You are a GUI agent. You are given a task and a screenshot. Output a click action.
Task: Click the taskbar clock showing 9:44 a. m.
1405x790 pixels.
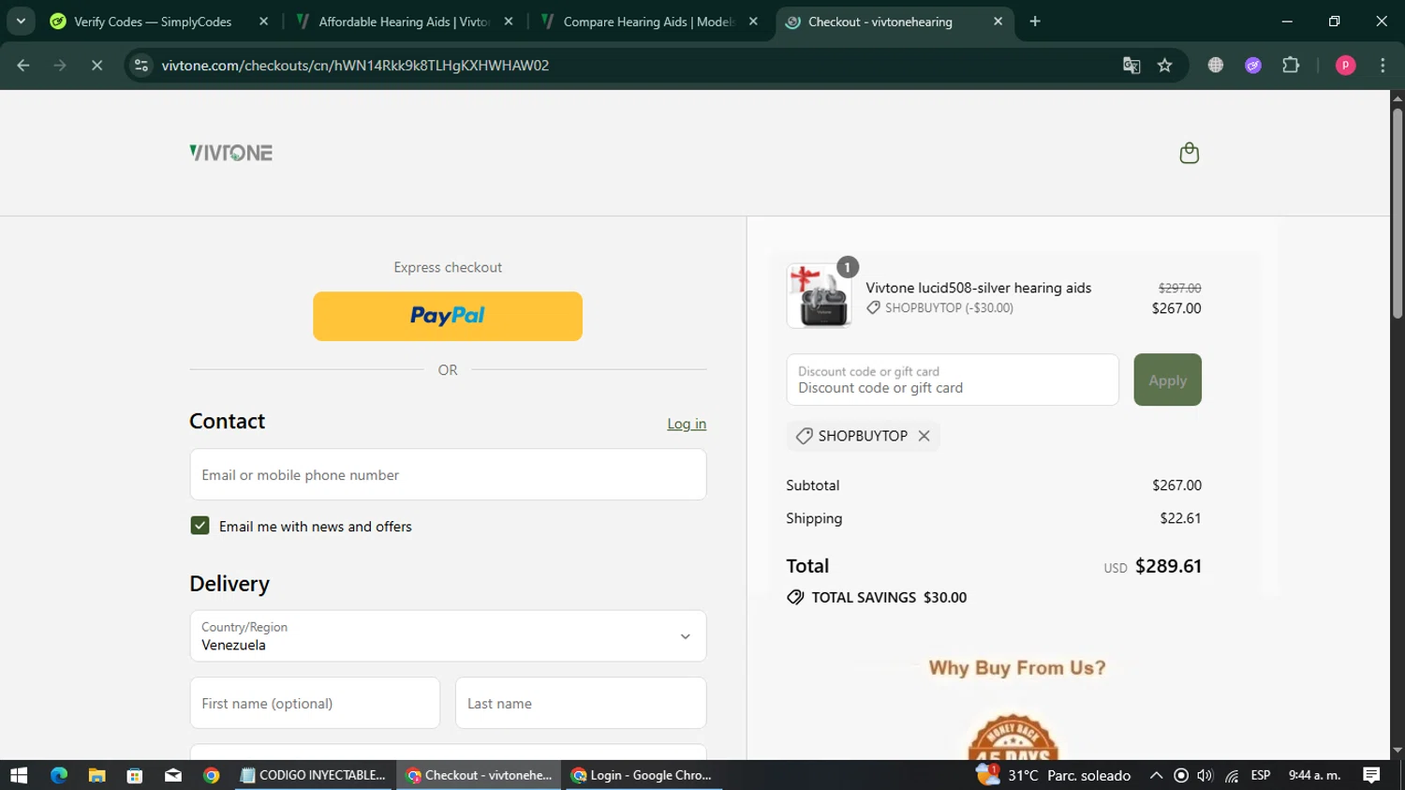pyautogui.click(x=1315, y=775)
